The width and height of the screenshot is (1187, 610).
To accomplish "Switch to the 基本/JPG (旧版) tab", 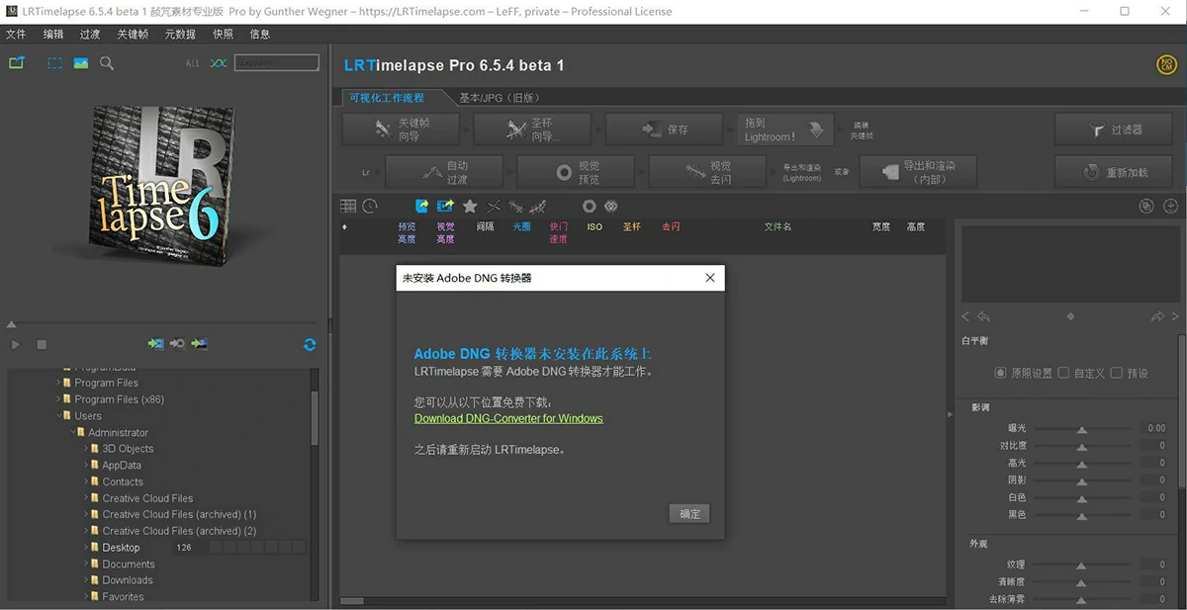I will click(499, 98).
